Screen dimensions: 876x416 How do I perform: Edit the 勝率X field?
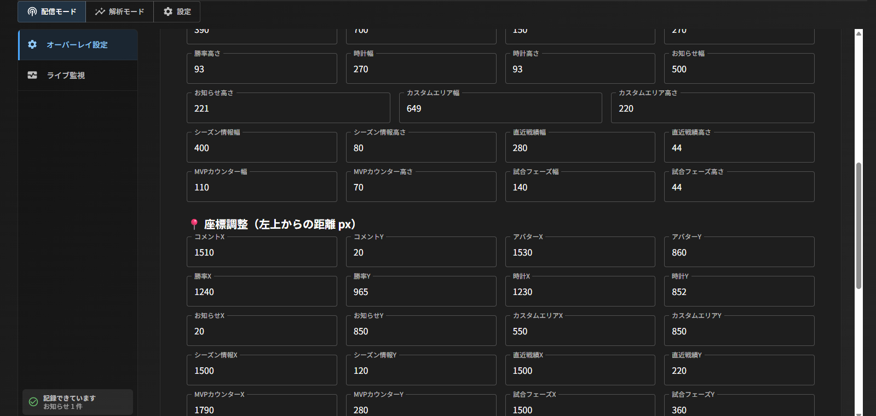coord(262,291)
